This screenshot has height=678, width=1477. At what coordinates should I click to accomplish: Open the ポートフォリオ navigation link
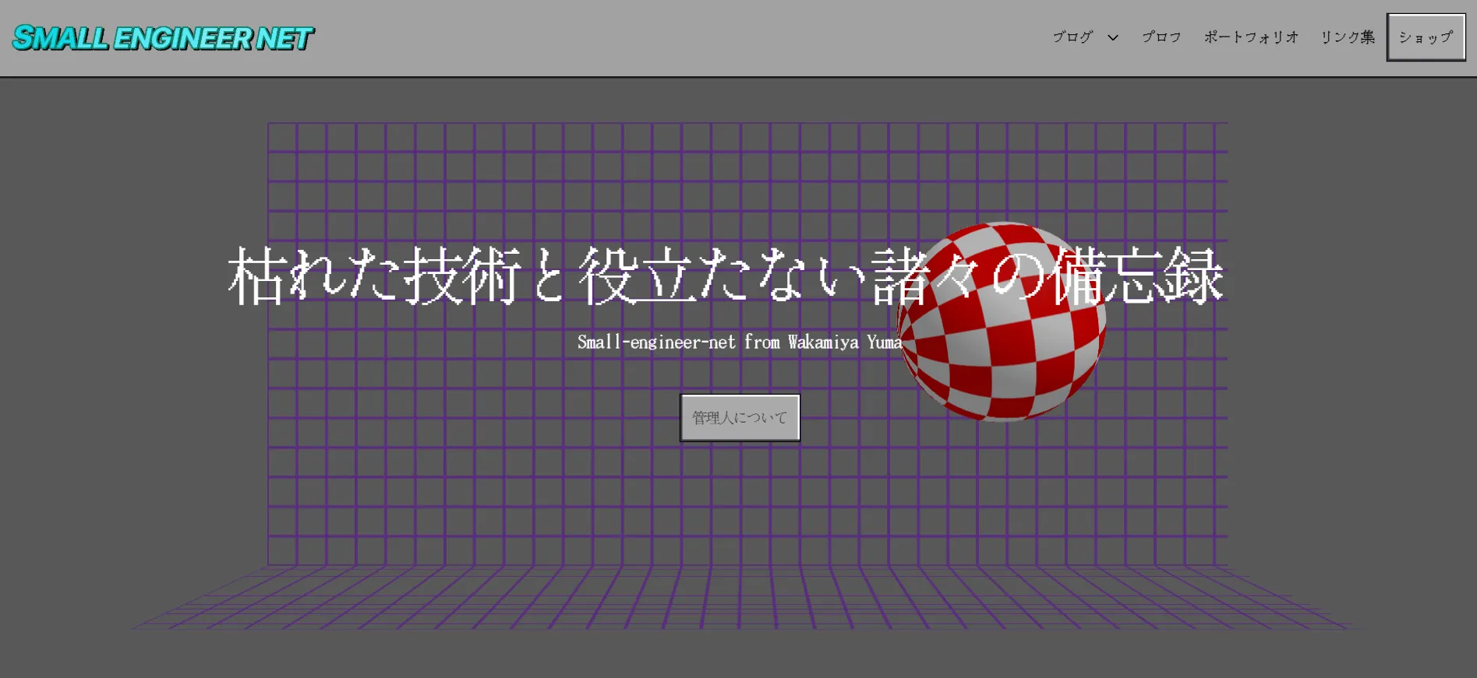[1251, 37]
